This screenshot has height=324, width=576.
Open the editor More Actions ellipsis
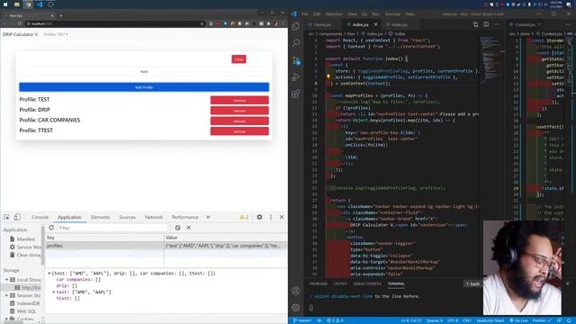pos(497,24)
